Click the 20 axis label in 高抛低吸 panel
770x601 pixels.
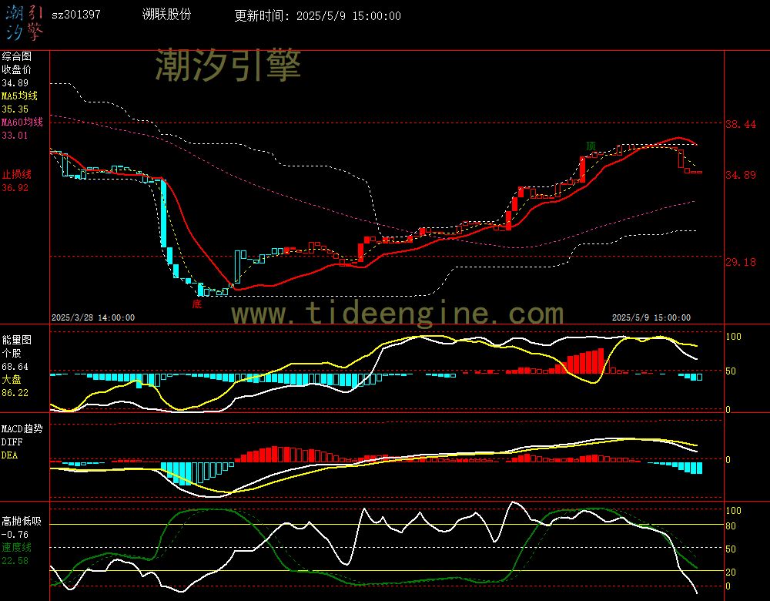[731, 572]
